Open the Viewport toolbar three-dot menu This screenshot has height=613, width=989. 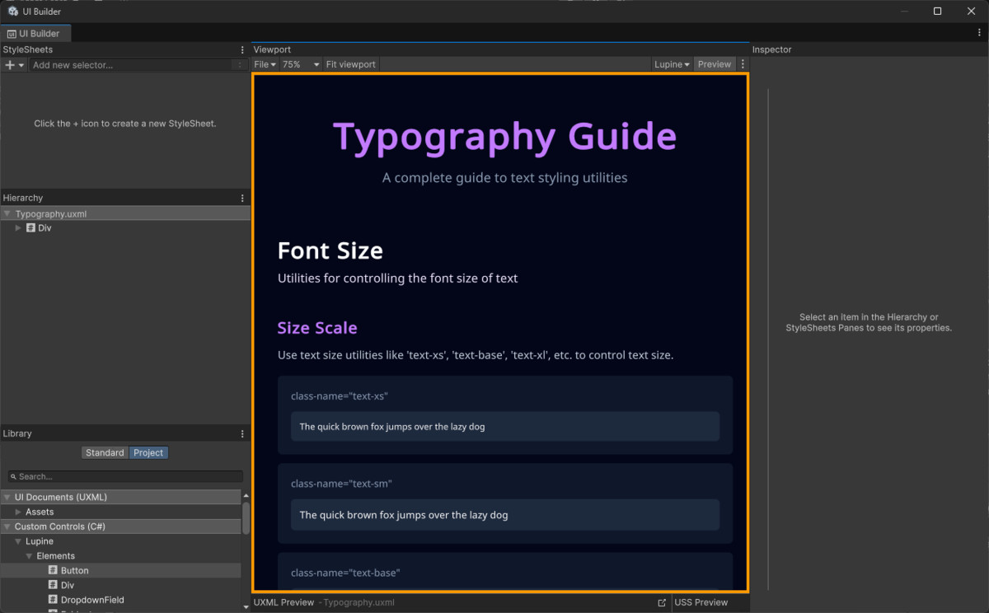pos(743,64)
